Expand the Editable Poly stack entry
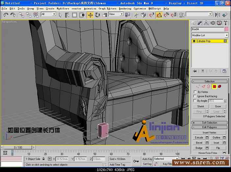Image resolution: width=231 pixels, height=172 pixels. 194,41
